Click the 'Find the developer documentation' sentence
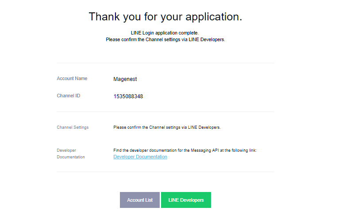This screenshot has width=346, height=215. 185,150
